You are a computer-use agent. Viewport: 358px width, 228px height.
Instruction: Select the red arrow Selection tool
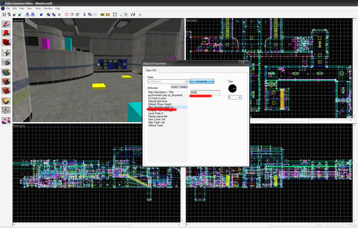6,24
